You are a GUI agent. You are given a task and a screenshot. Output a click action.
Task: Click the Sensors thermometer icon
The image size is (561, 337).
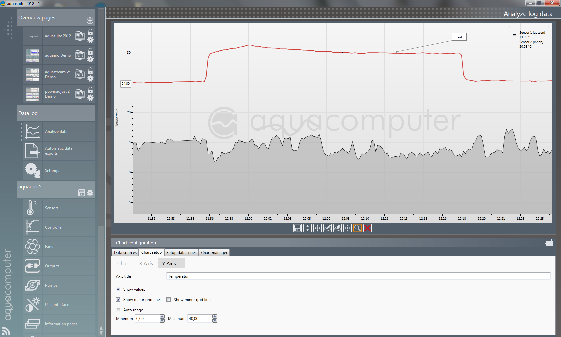(x=32, y=208)
